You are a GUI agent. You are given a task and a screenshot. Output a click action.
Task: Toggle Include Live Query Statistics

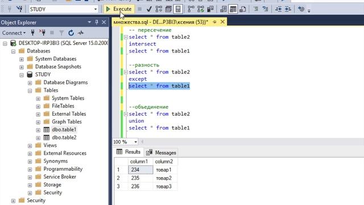[201, 9]
